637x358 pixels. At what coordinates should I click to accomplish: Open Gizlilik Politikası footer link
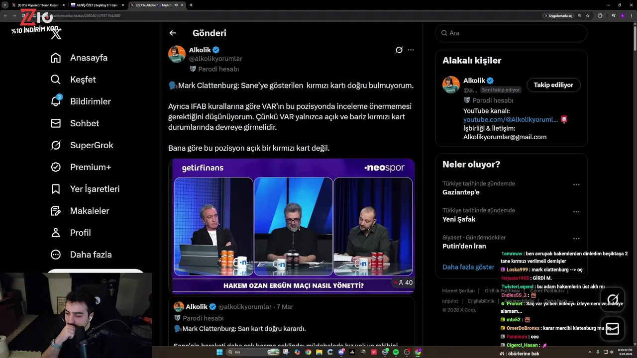502,291
